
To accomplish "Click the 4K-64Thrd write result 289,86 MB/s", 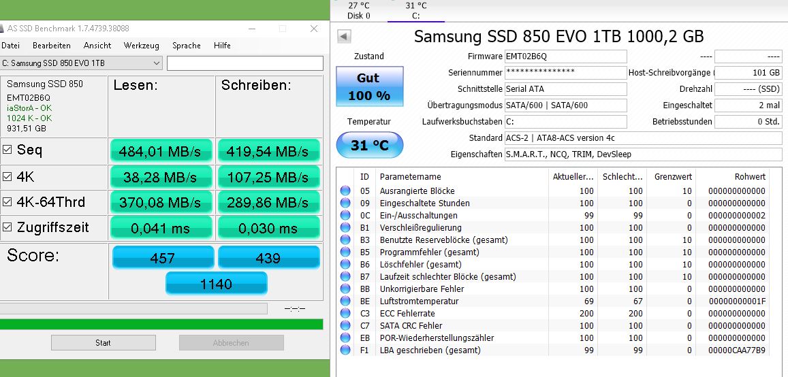I will tap(268, 202).
